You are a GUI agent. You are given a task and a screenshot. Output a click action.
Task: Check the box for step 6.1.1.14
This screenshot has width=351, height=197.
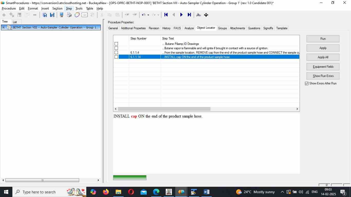click(x=116, y=57)
